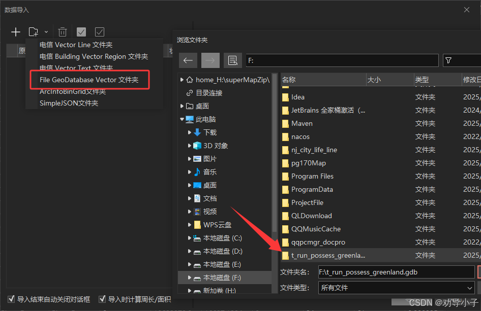481x311 pixels.
Task: Sort by 大小 column header
Action: click(x=390, y=80)
